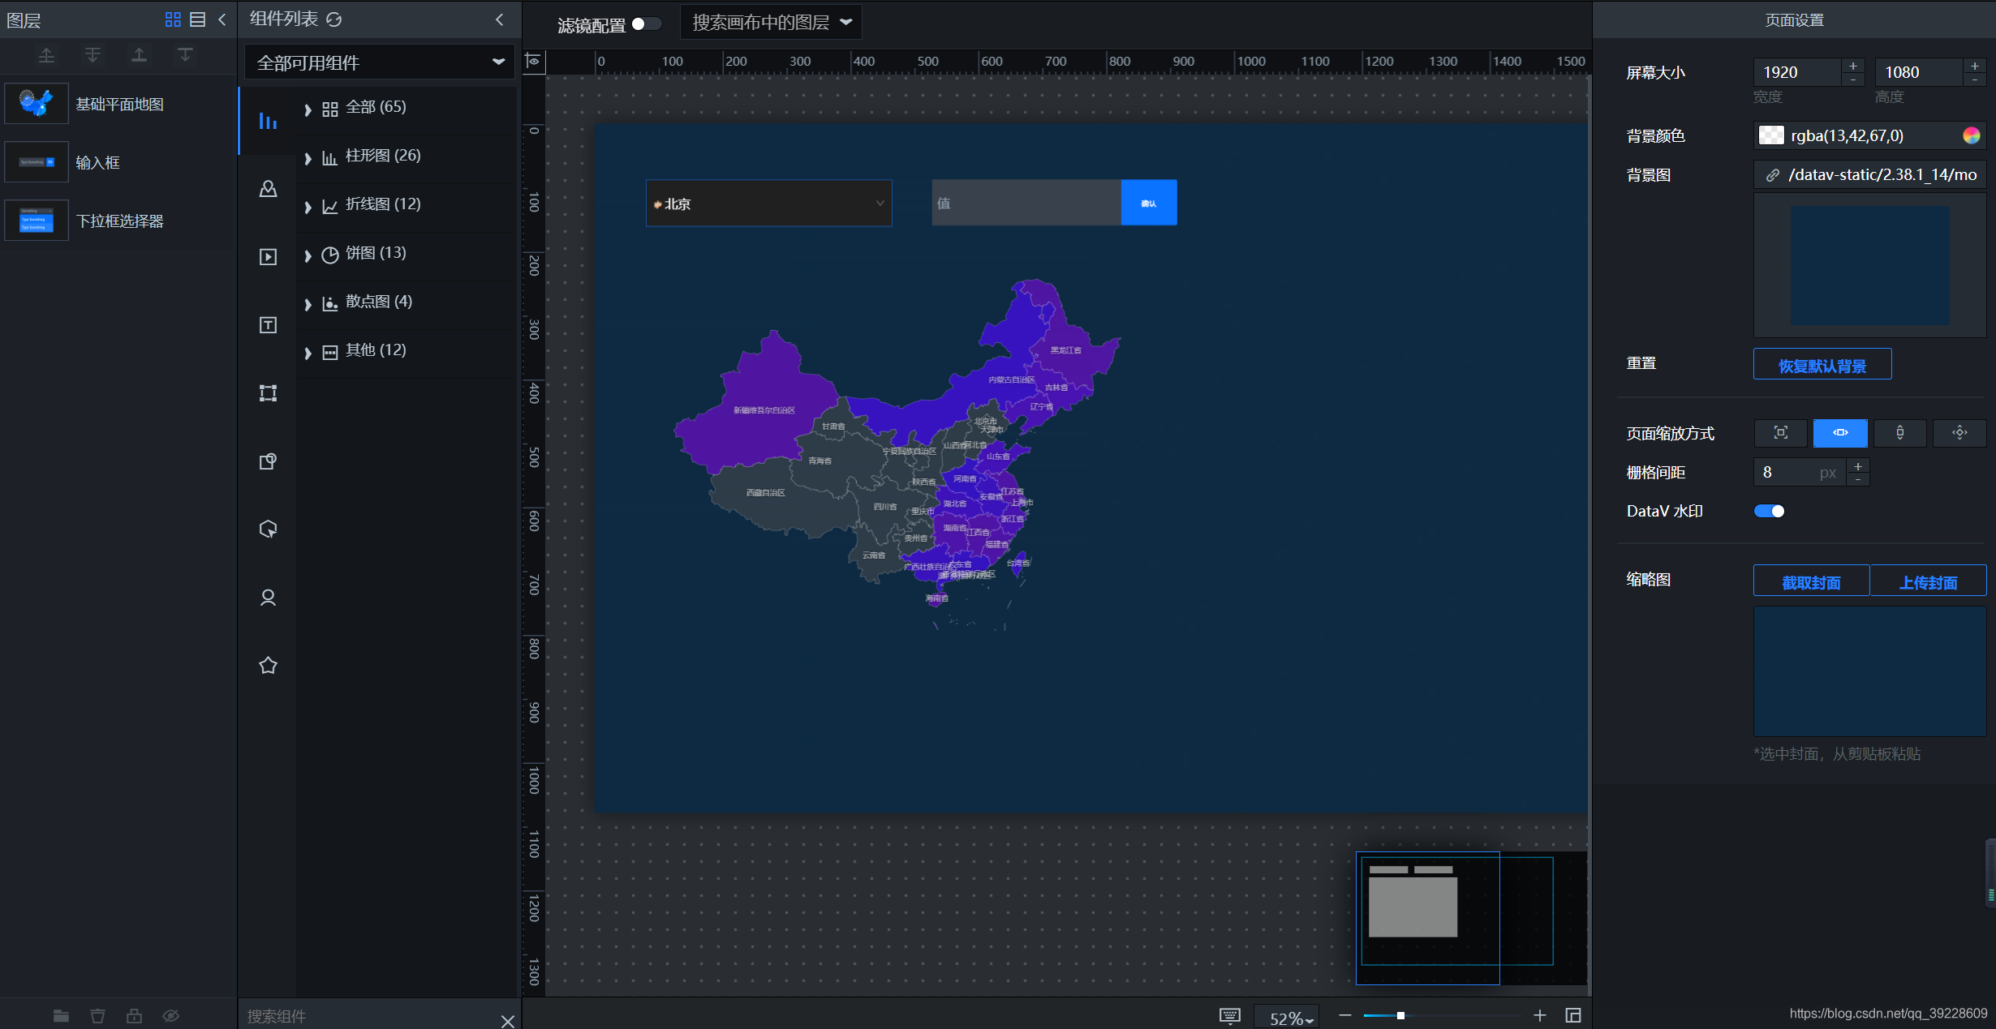Screen dimensions: 1996x1029
Task: Open the media components category icon
Action: pos(268,257)
